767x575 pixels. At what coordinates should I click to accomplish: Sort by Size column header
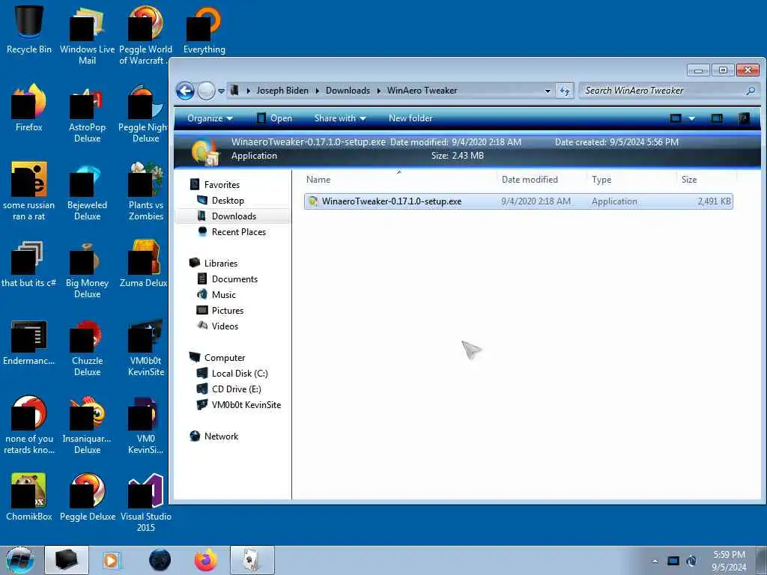706,180
